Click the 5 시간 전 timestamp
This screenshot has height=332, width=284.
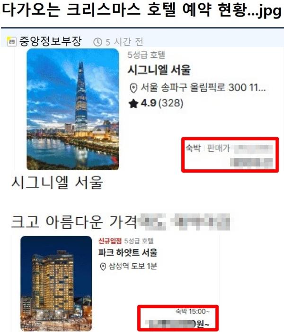124,42
